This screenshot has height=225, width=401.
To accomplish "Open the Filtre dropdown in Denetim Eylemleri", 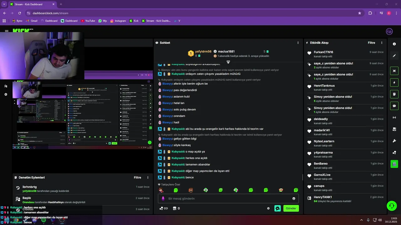I will pyautogui.click(x=138, y=177).
